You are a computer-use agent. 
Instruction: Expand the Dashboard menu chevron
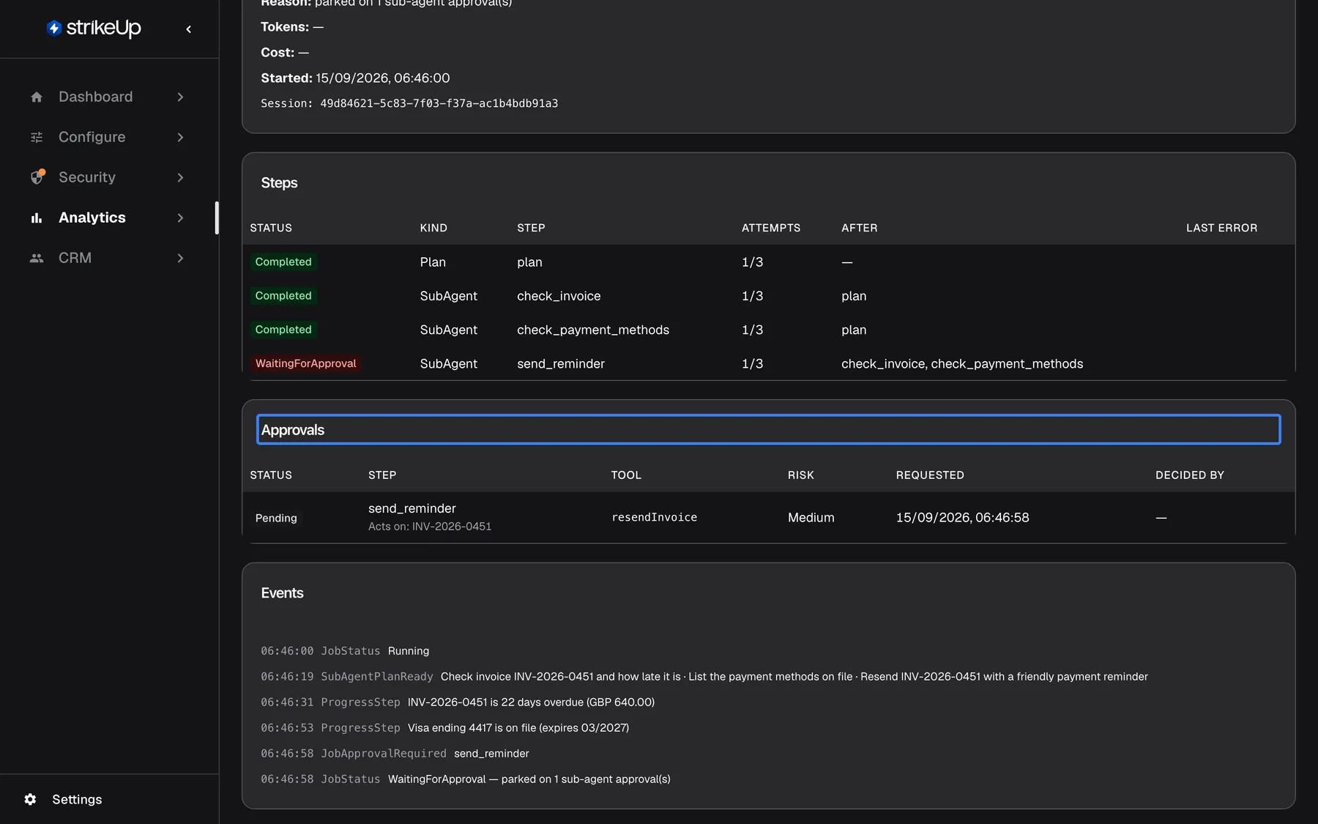tap(180, 97)
